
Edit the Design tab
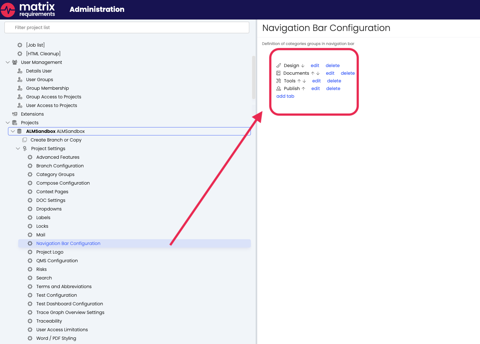click(315, 65)
